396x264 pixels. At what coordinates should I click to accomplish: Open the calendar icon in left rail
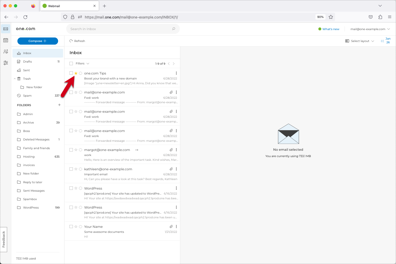6,40
